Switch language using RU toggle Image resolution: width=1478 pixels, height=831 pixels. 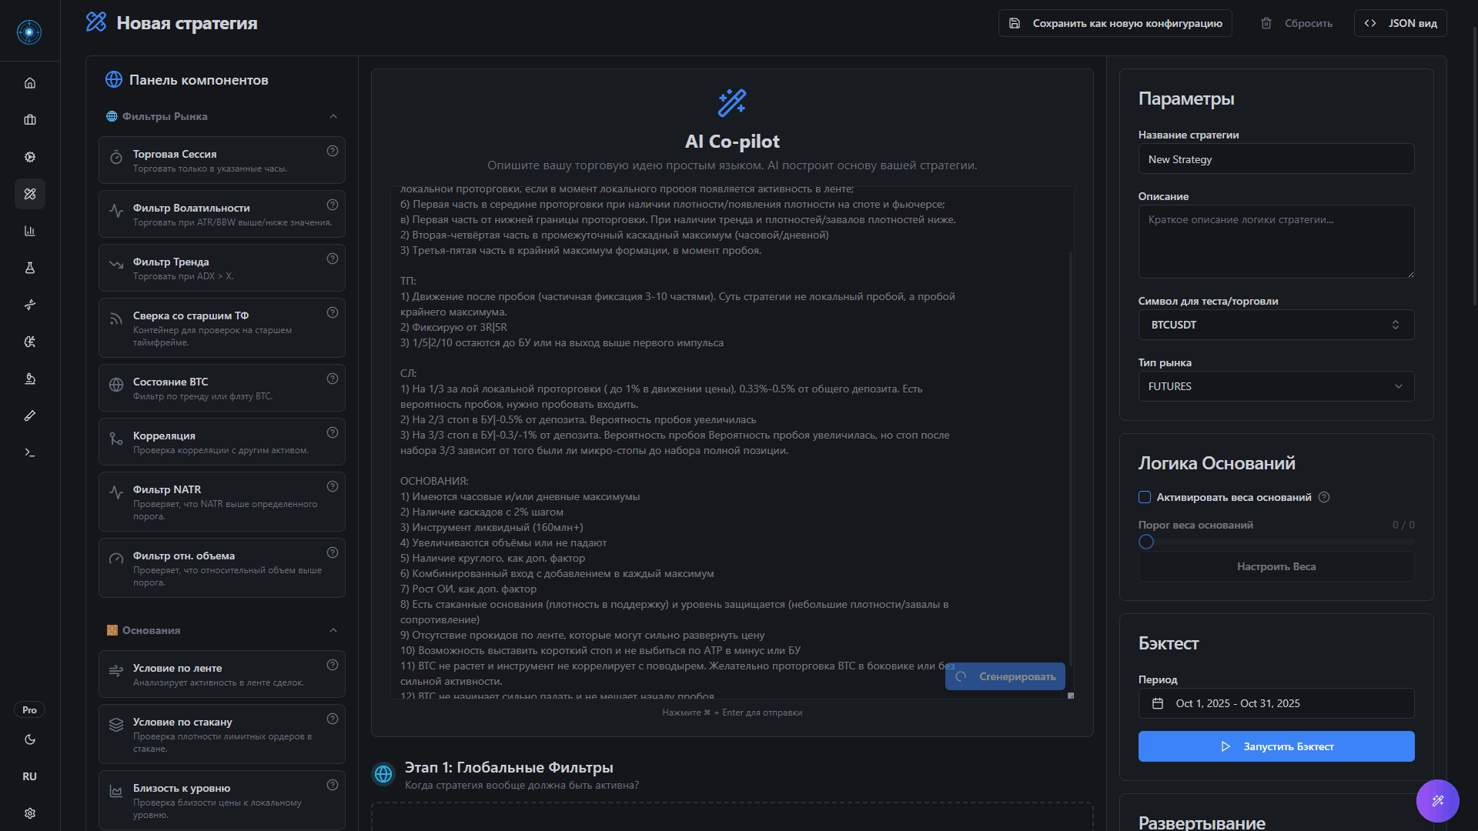coord(30,776)
